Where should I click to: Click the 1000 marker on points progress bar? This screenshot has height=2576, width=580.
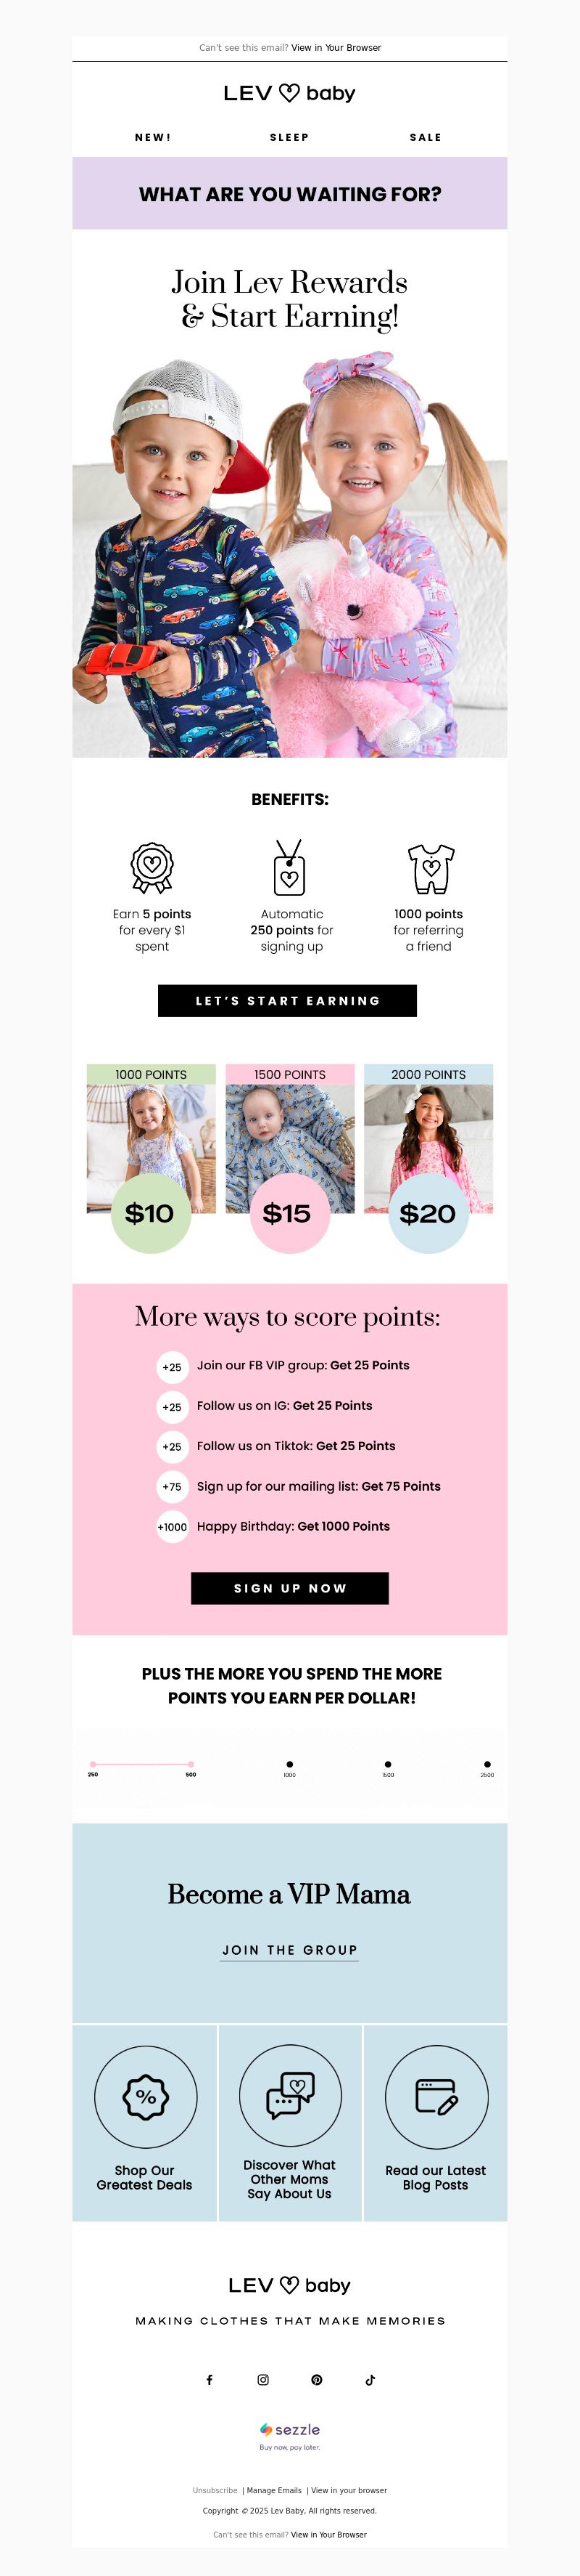tap(289, 1765)
